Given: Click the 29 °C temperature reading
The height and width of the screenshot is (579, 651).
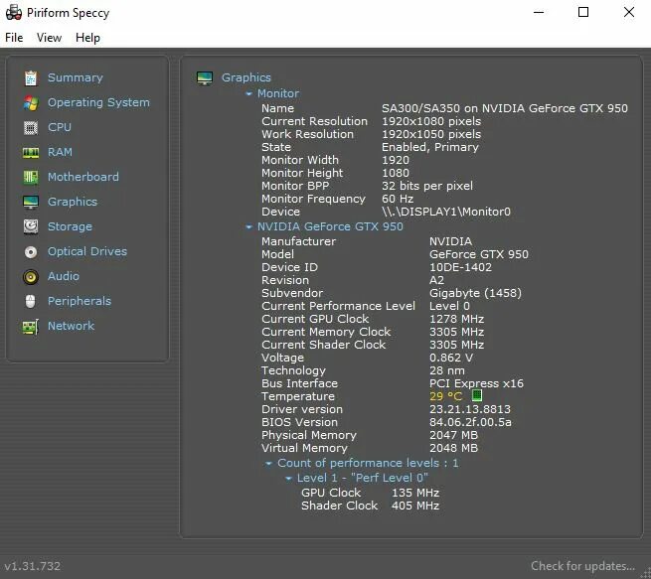Looking at the screenshot, I should point(446,396).
